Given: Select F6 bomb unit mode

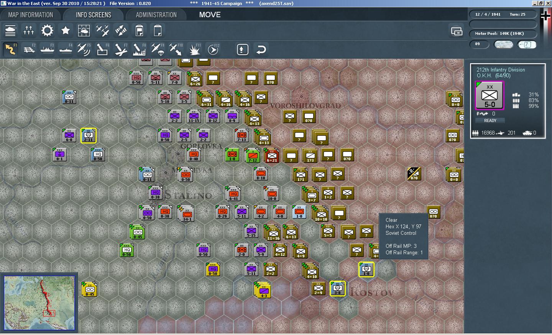Looking at the screenshot, I should (102, 49).
